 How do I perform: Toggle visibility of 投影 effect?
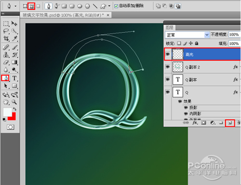click(186, 108)
